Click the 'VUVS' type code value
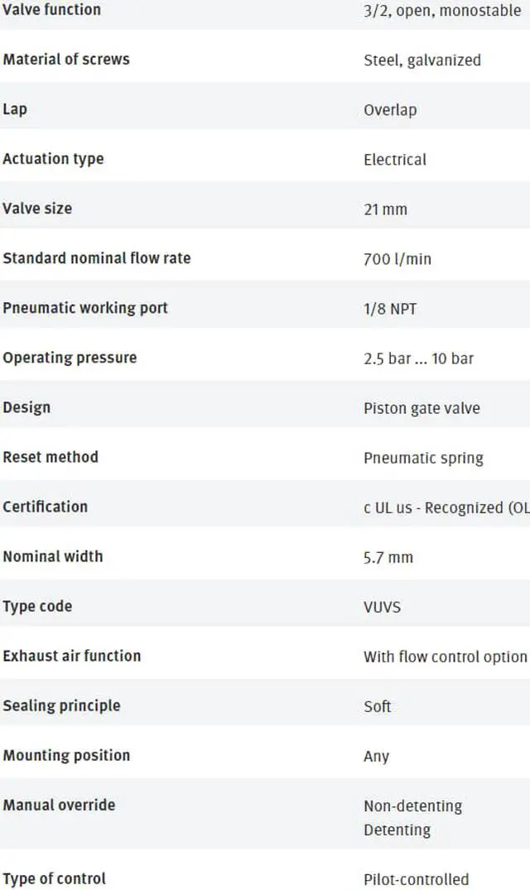Viewport: 530px width, 890px height. pyautogui.click(x=382, y=607)
